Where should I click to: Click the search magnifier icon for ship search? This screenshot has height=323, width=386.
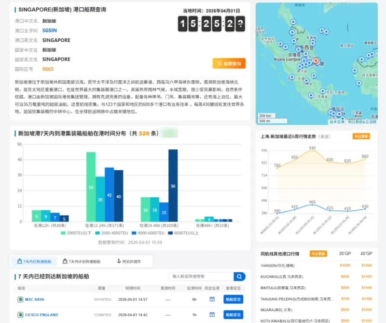[239, 276]
